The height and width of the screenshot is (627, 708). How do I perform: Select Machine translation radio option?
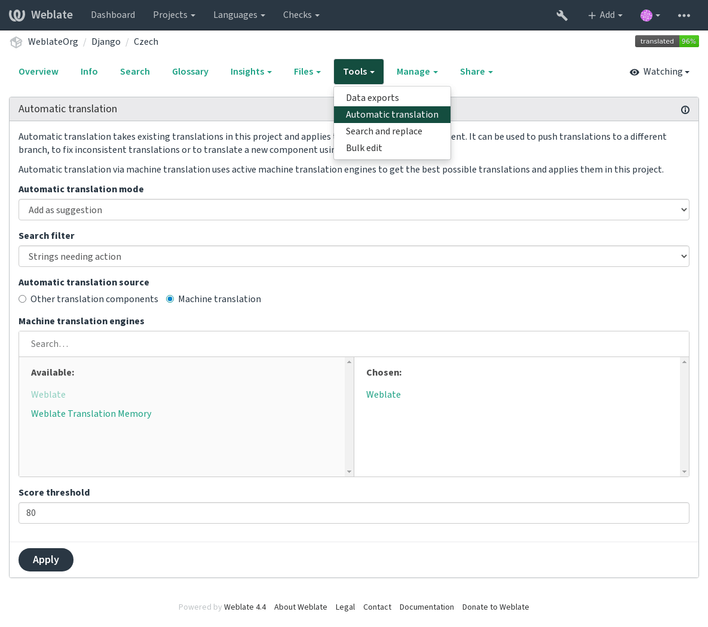170,299
